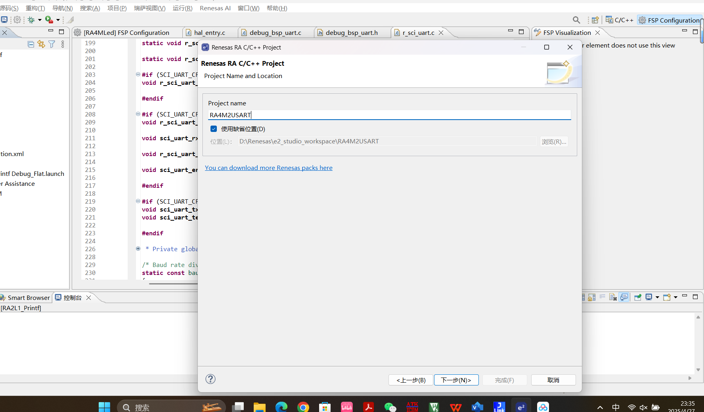Open the [RA4MLed] FSP Configuration tab
Viewport: 704px width, 412px height.
tap(126, 32)
